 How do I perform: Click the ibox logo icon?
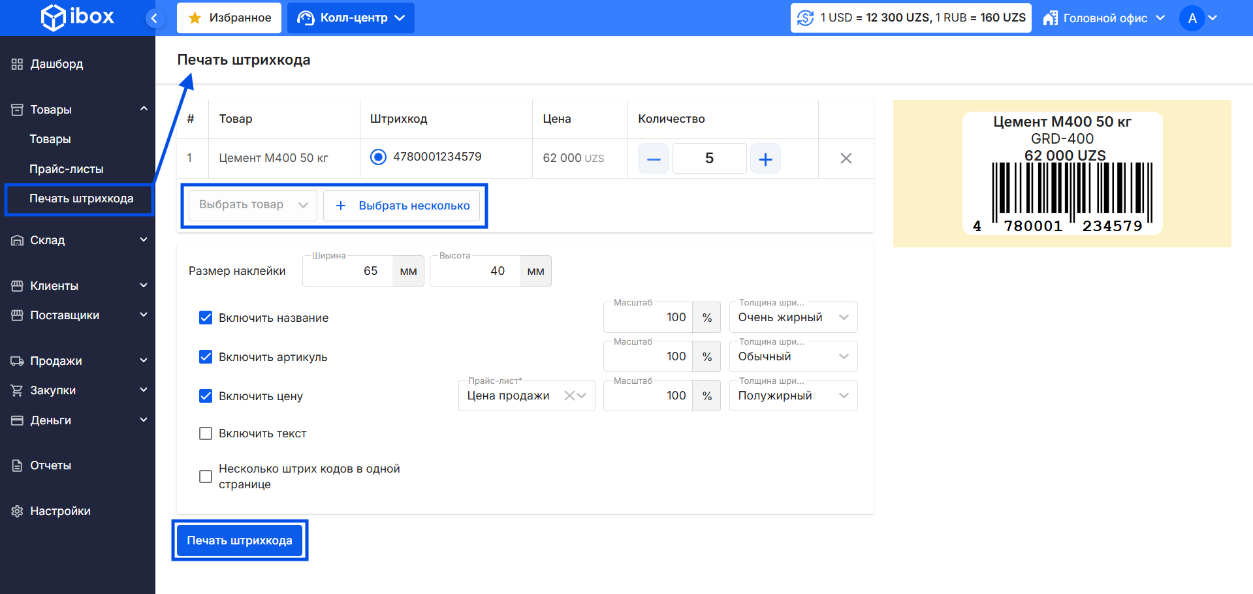click(53, 18)
